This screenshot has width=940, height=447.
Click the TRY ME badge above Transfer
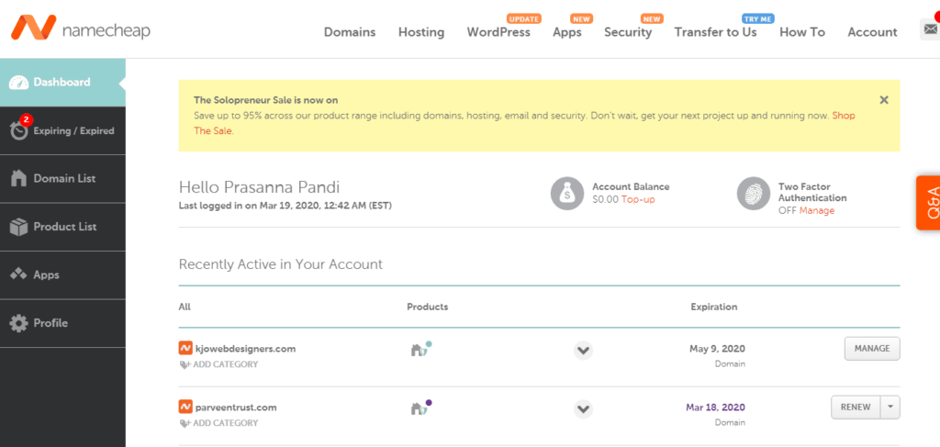click(758, 18)
